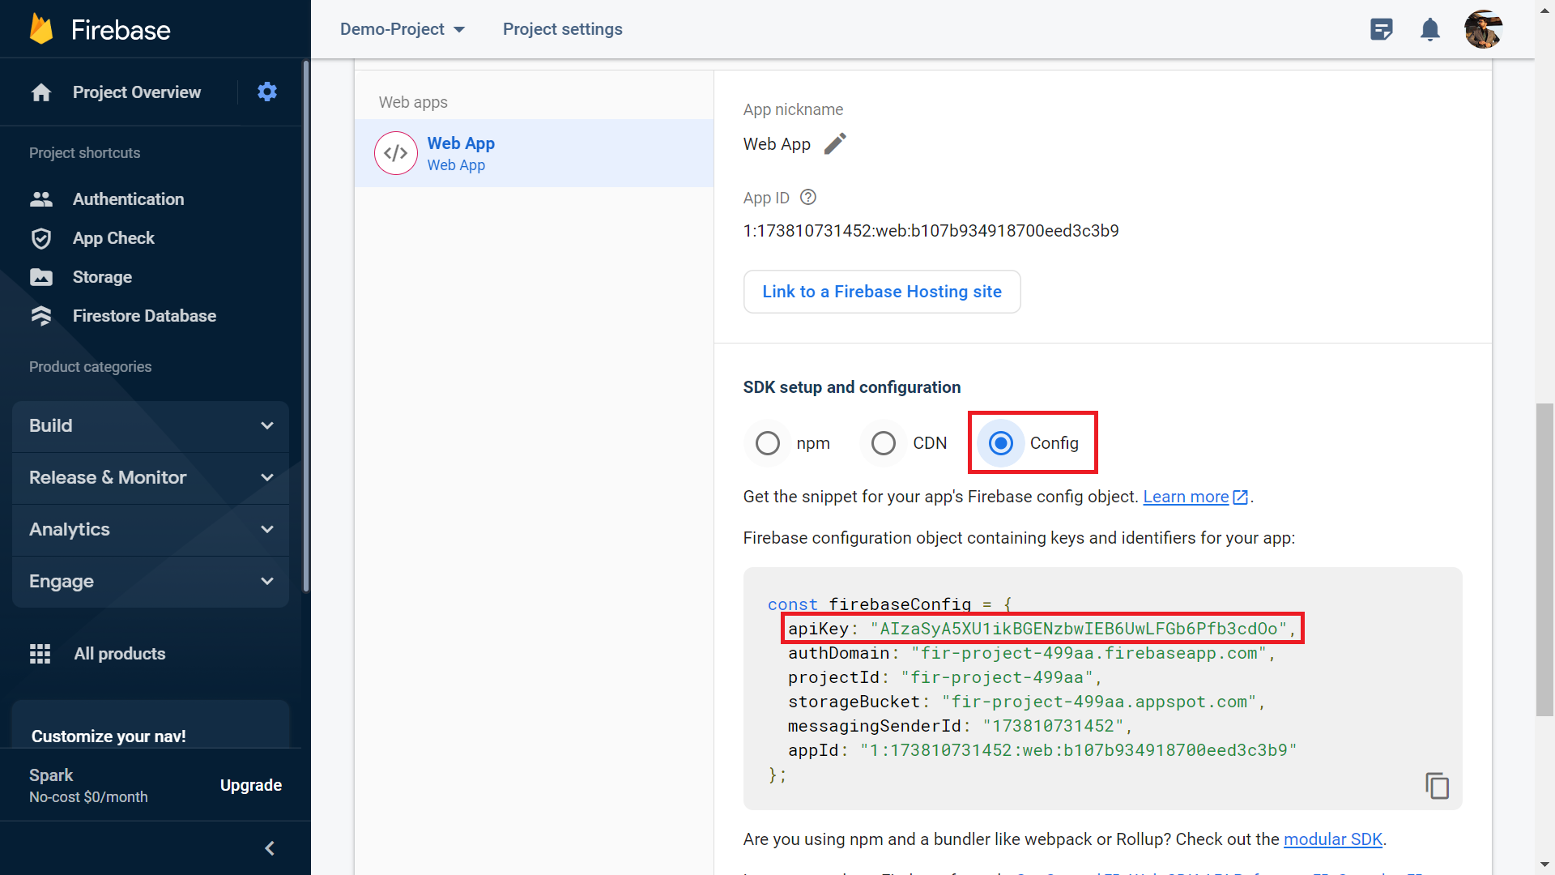This screenshot has width=1555, height=875.
Task: Select the Config radio option
Action: tap(1002, 443)
